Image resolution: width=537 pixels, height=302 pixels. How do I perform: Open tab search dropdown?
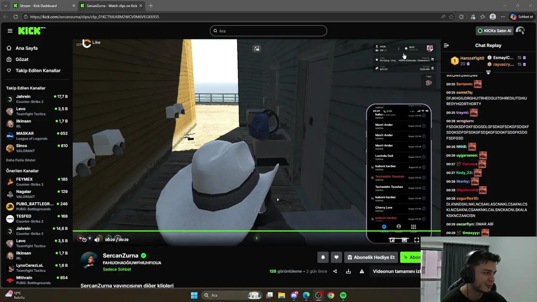click(5, 6)
